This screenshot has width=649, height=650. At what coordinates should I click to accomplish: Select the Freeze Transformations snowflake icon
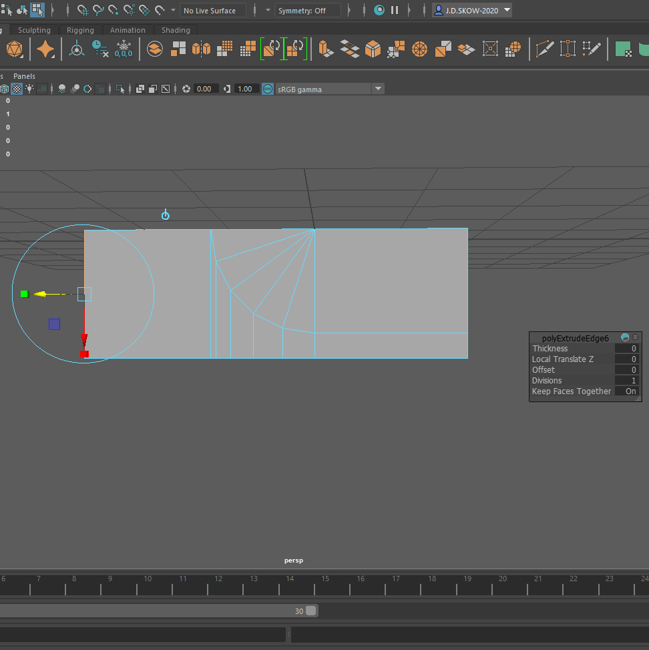click(x=124, y=49)
